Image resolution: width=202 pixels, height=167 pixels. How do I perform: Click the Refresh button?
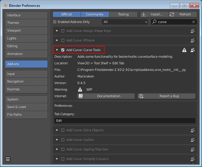[183, 14]
